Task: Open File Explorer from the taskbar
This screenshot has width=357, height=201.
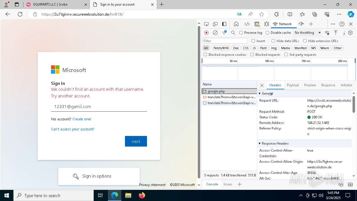Action: pos(128,195)
